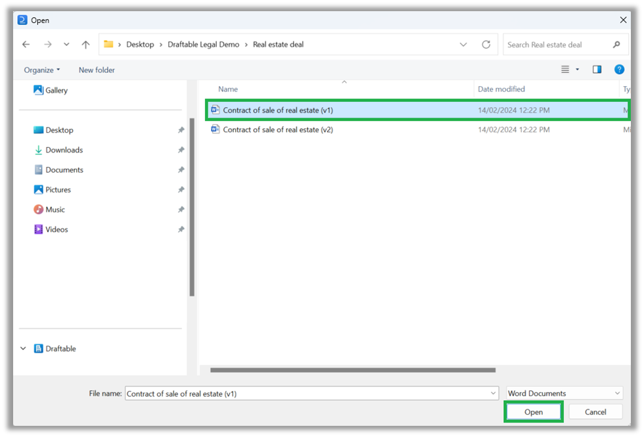Navigate back with the back arrow
The height and width of the screenshot is (437, 644).
tap(26, 44)
